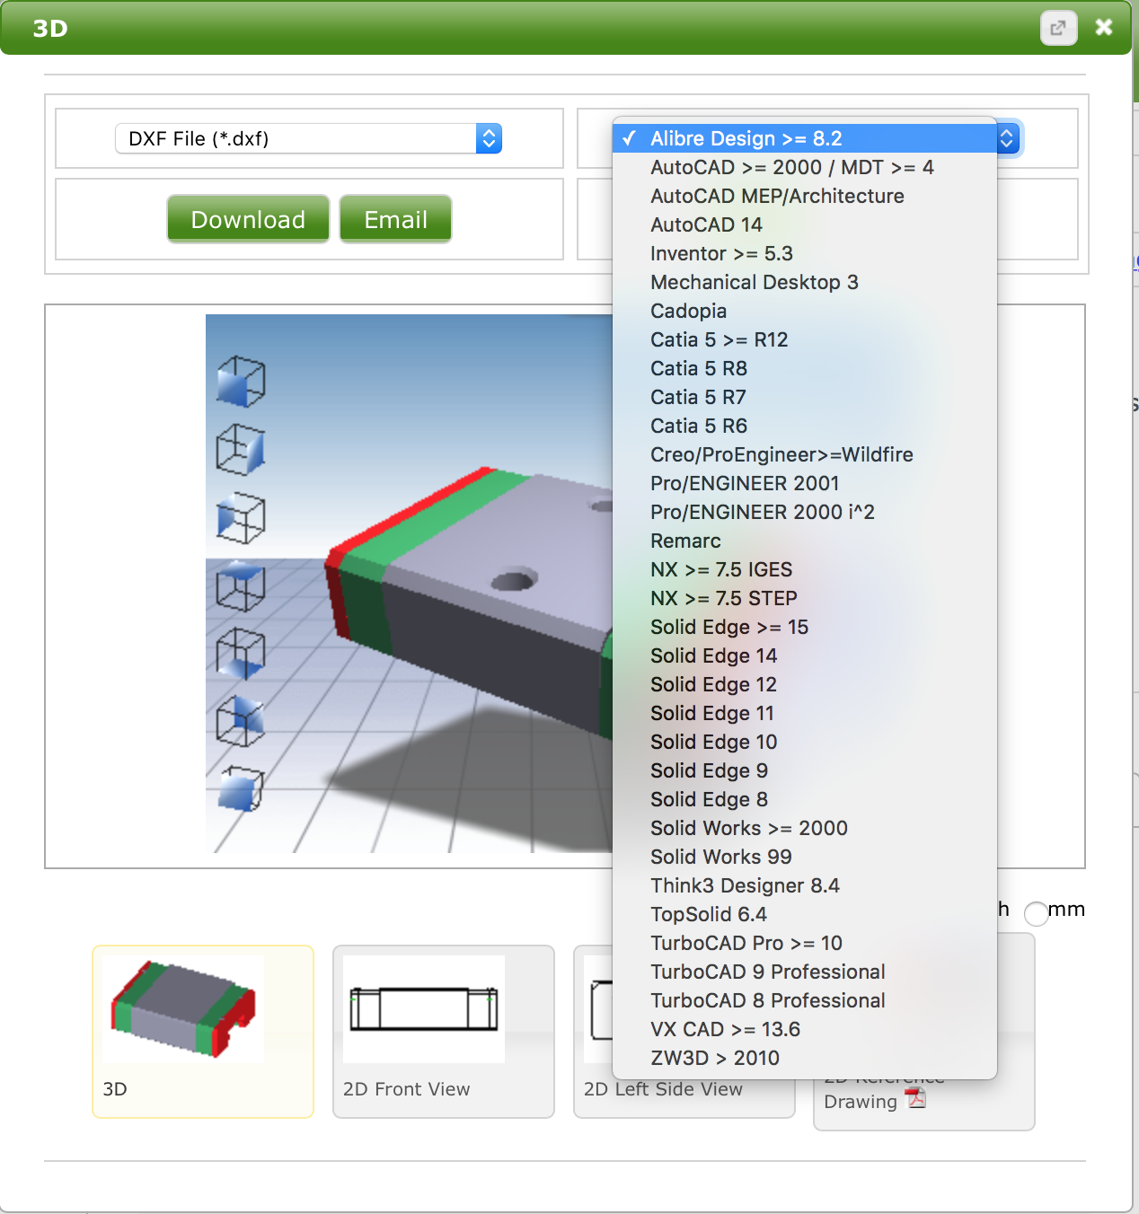Viewport: 1139px width, 1214px height.
Task: Click the solid cube icon at the bottom
Action: [x=241, y=789]
